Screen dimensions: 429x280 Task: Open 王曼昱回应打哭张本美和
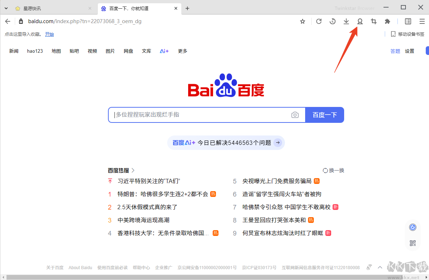[x=274, y=220]
